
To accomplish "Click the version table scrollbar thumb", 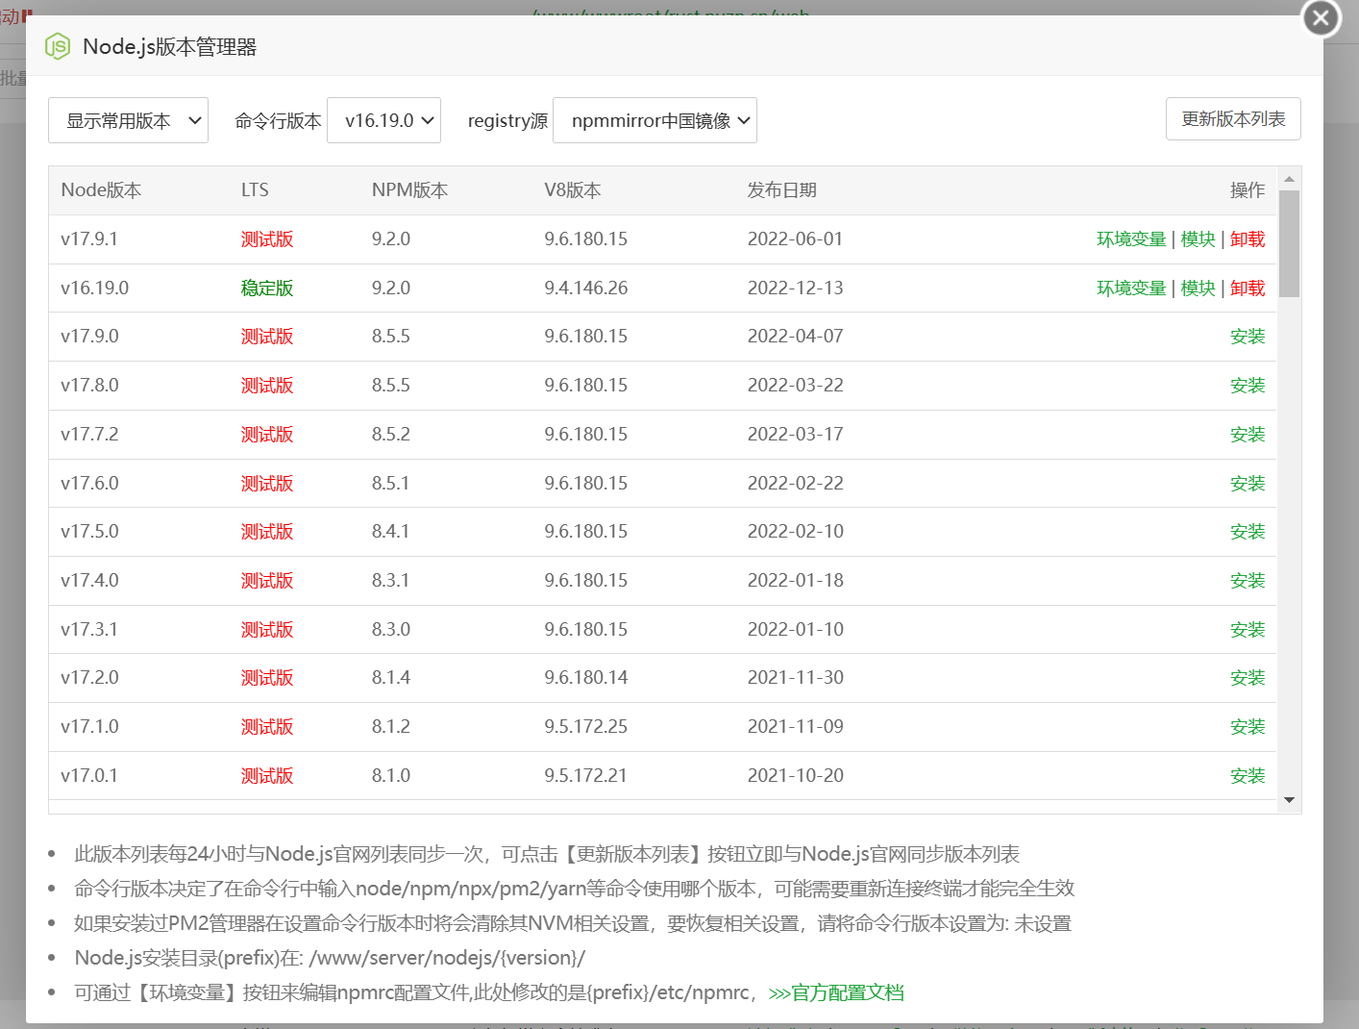I will (1289, 243).
